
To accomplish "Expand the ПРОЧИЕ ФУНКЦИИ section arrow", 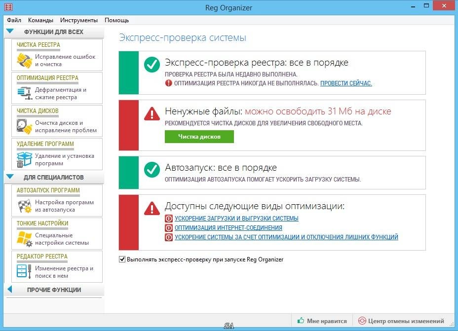I will (10, 289).
